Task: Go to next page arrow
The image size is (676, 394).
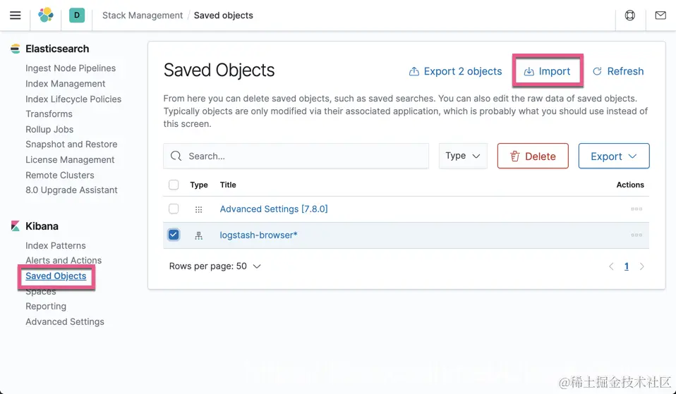Action: click(642, 266)
